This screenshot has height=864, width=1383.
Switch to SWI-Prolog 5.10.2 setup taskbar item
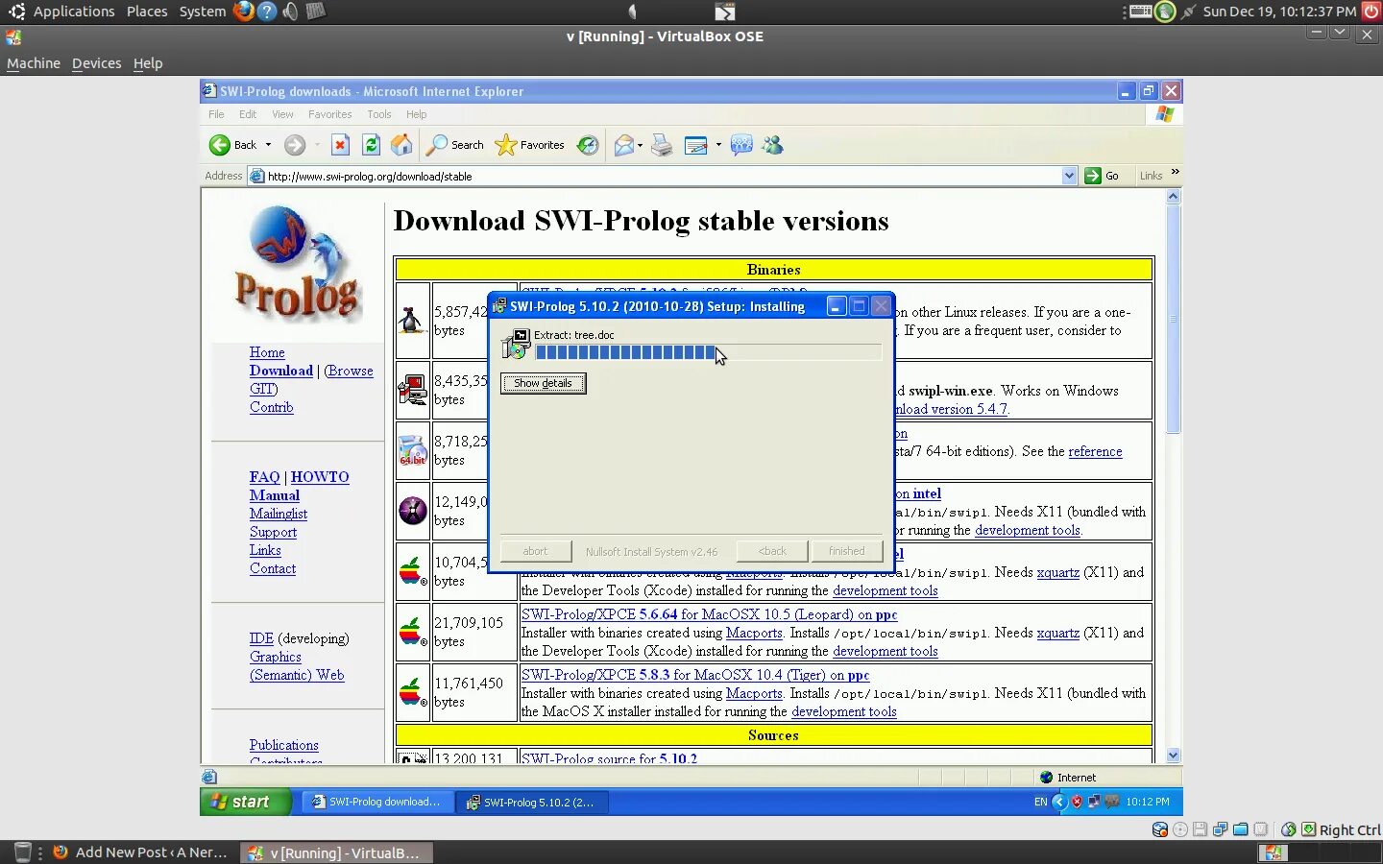tap(531, 802)
